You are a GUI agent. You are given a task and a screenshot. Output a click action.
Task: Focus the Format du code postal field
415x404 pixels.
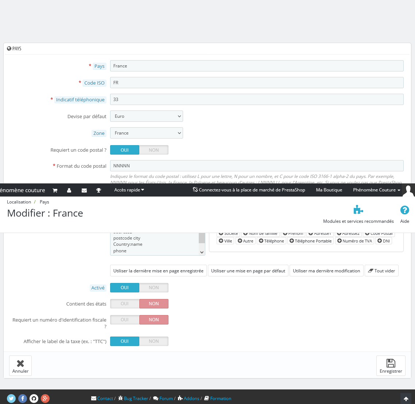257,166
